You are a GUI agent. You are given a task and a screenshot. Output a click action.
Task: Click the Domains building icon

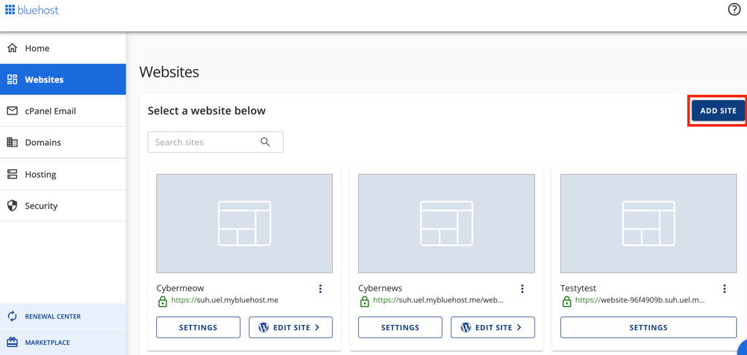point(12,142)
